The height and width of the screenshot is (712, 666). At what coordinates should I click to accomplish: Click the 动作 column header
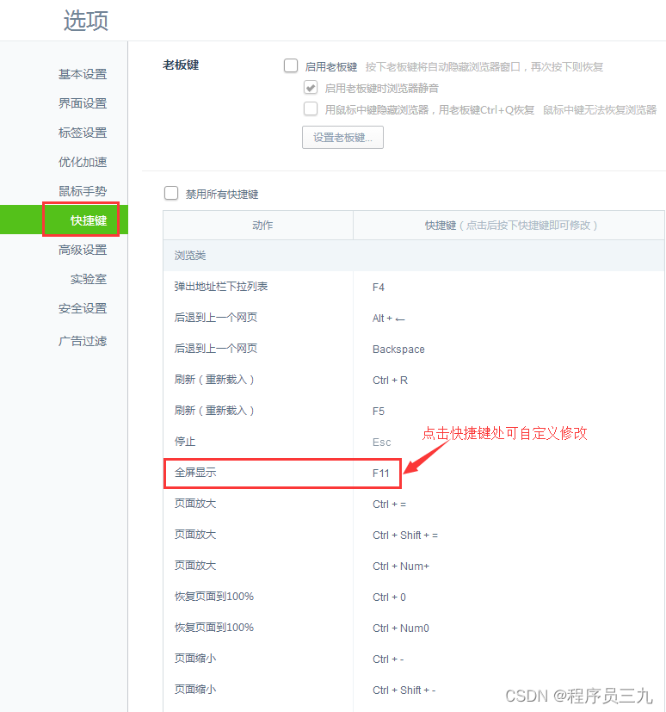[x=258, y=226]
